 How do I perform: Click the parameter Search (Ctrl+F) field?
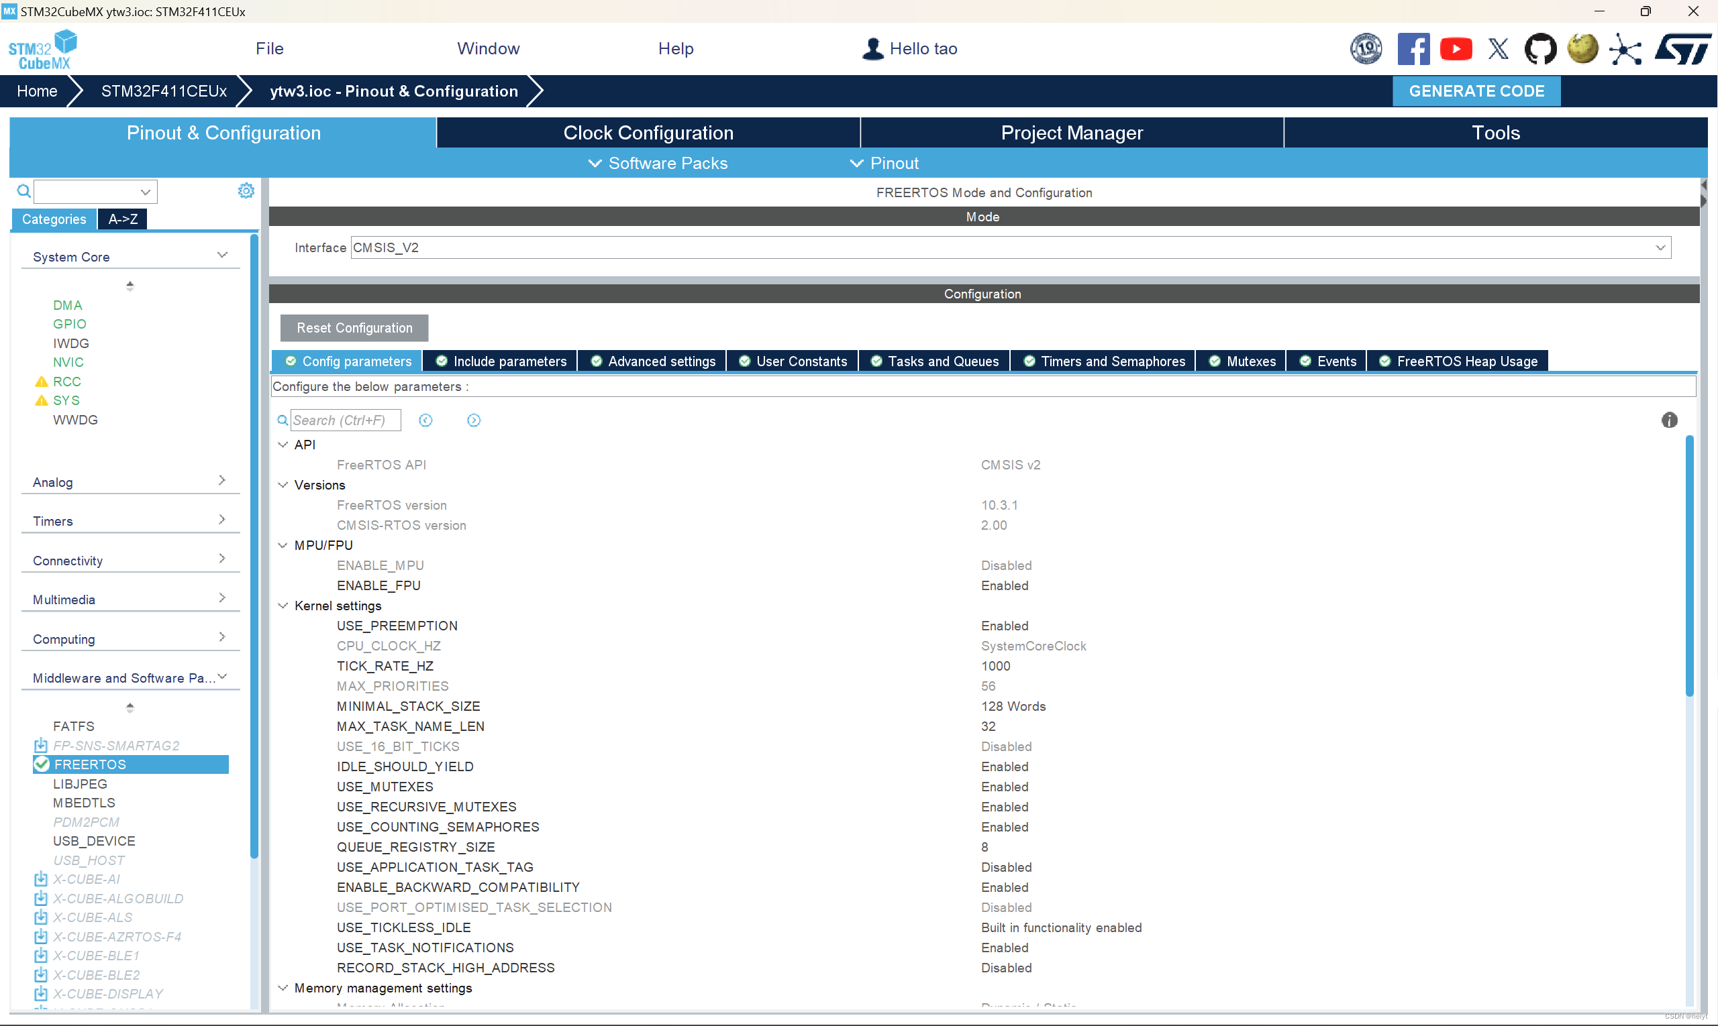click(345, 420)
